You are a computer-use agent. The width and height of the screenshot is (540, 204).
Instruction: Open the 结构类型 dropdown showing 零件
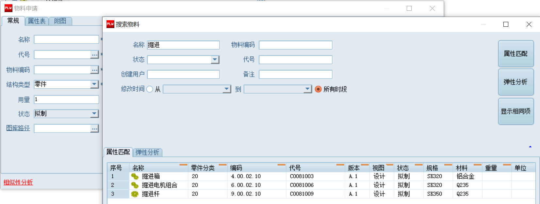[x=94, y=84]
